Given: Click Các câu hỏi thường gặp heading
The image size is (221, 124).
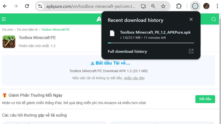Looking at the screenshot, I should point(34,115).
